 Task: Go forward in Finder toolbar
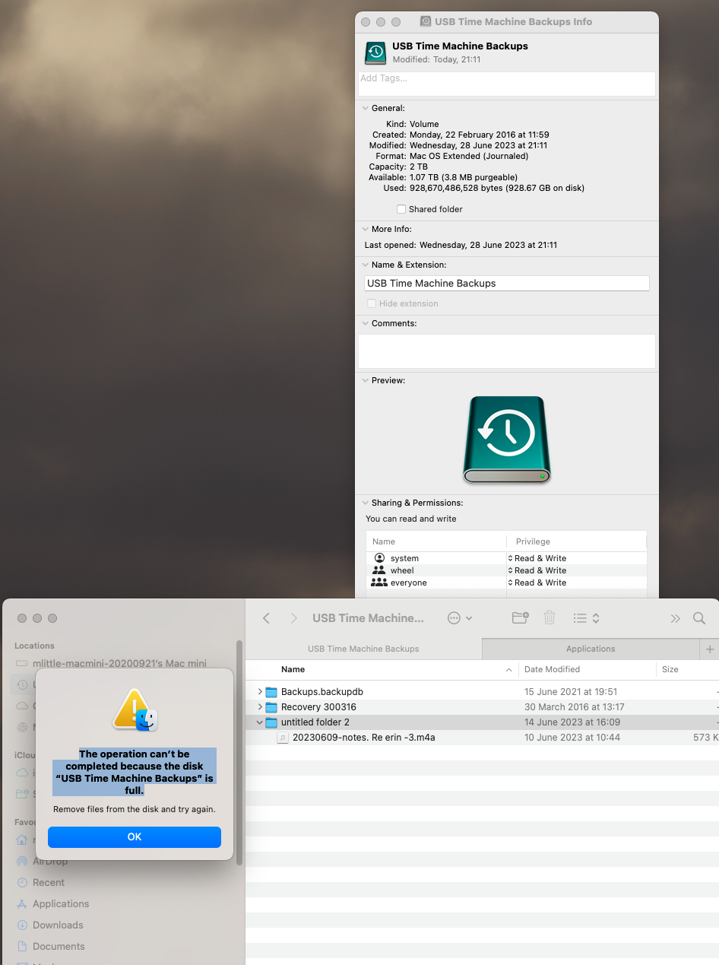click(293, 618)
